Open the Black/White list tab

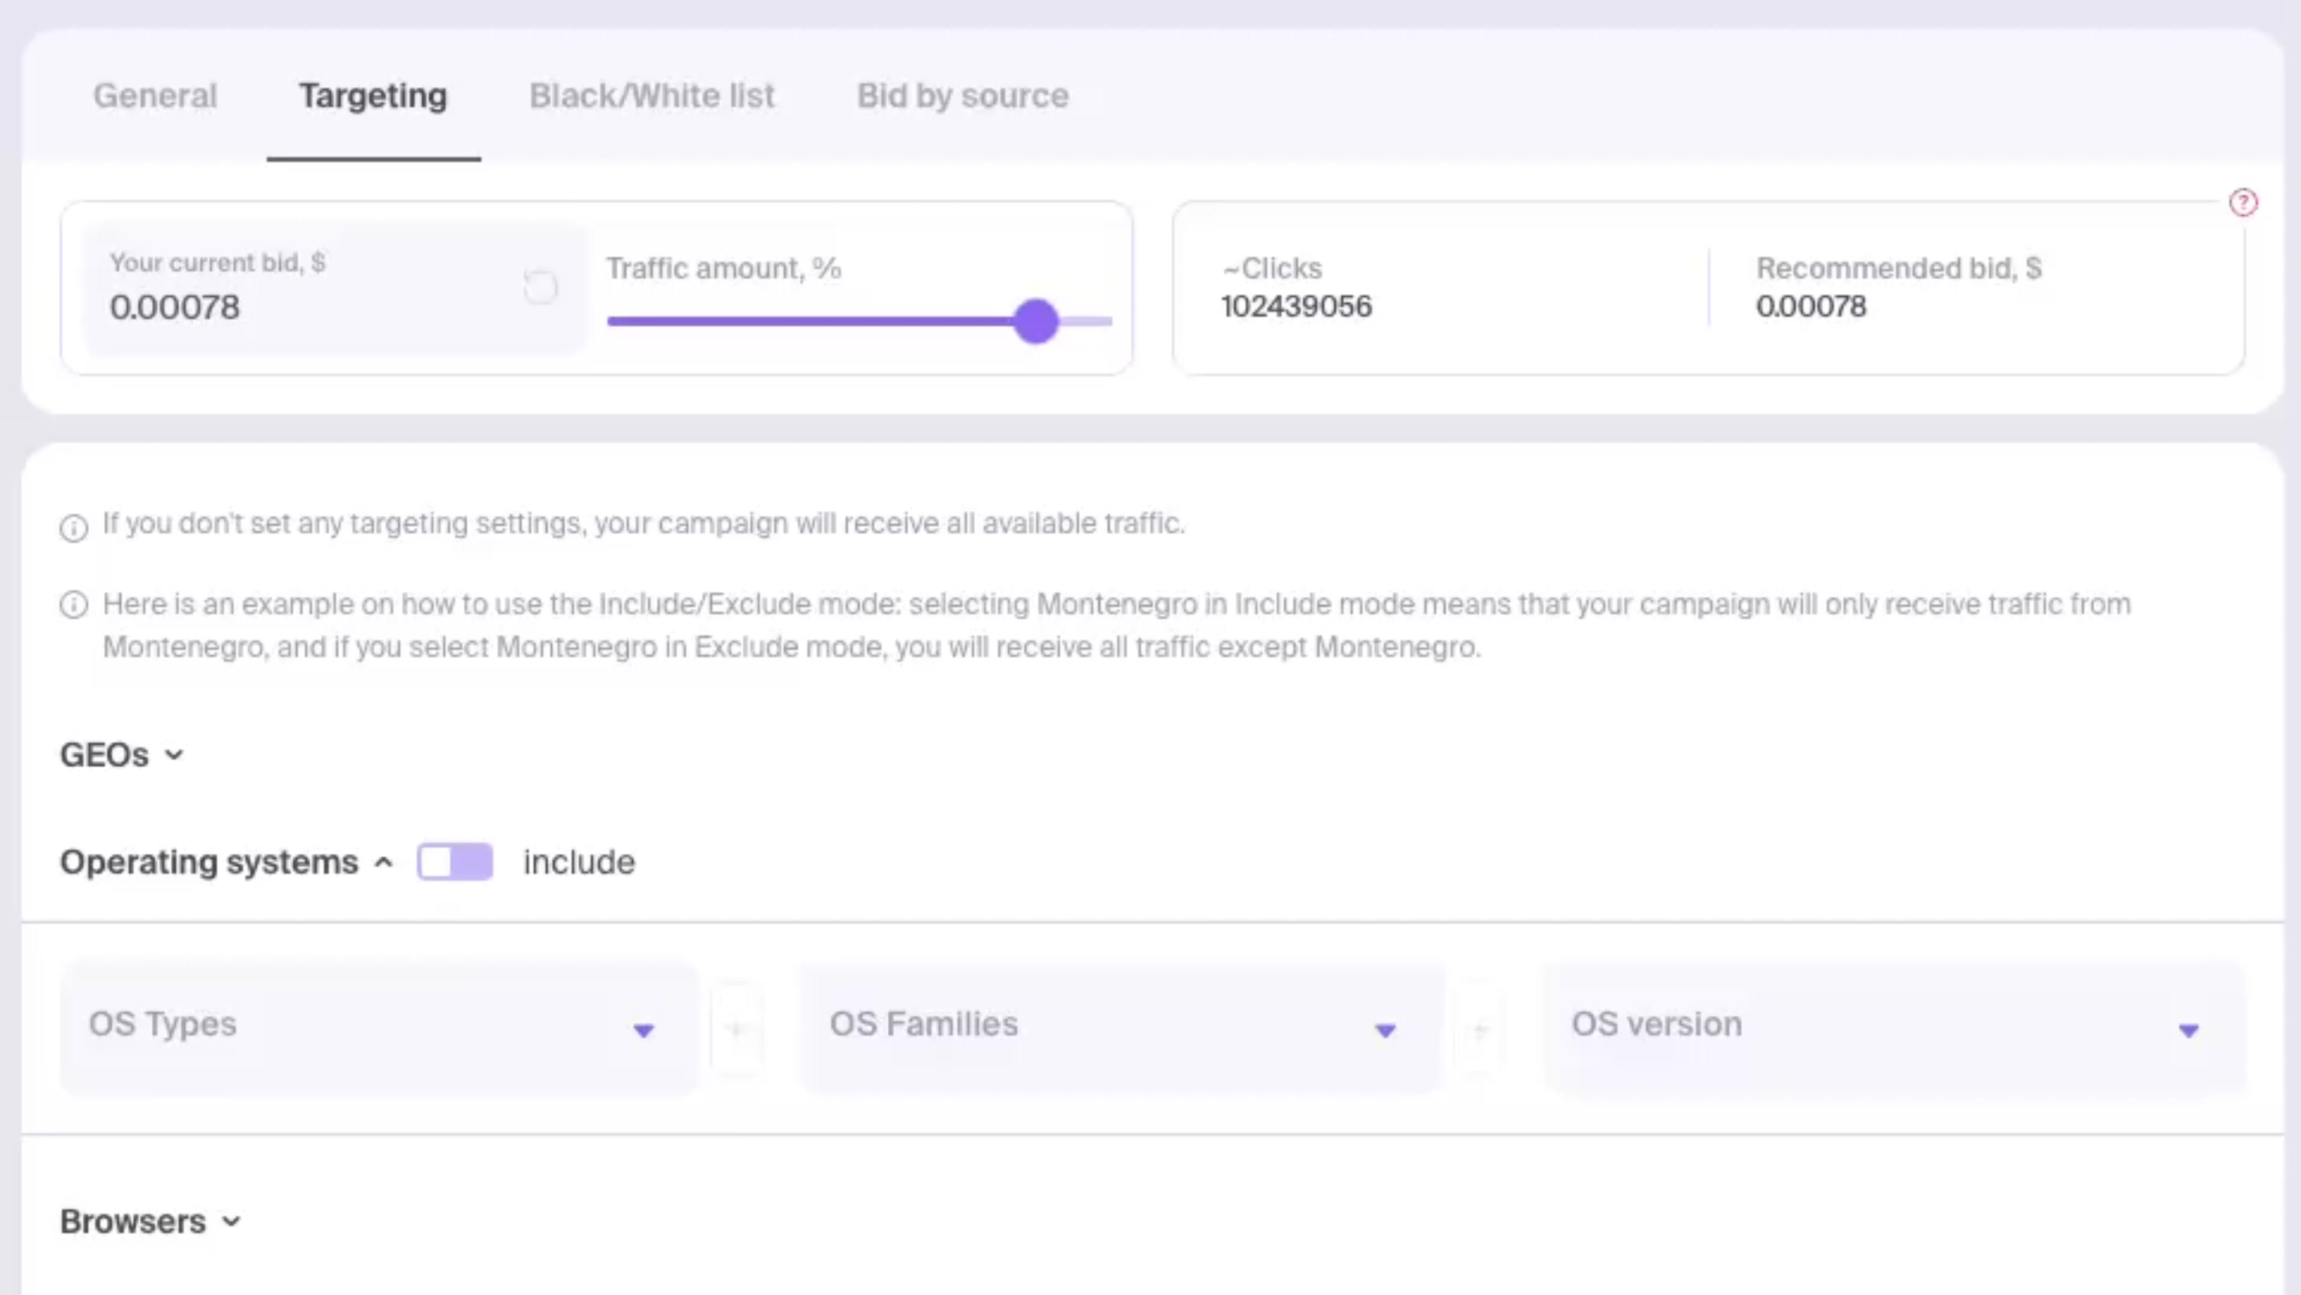coord(652,95)
